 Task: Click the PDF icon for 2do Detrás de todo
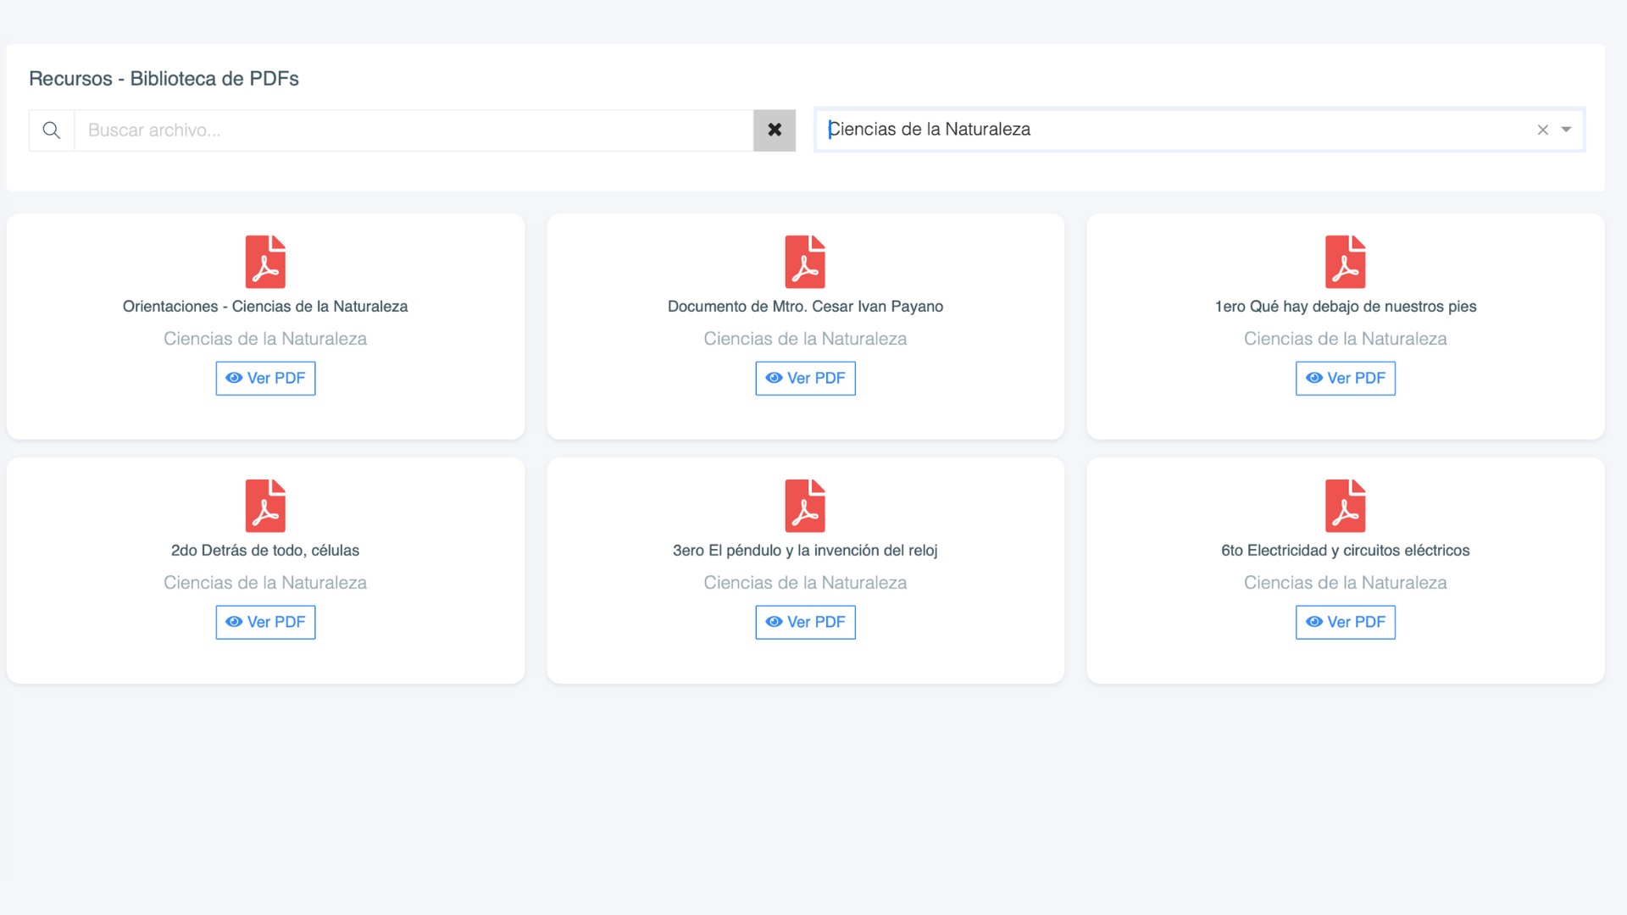coord(265,506)
